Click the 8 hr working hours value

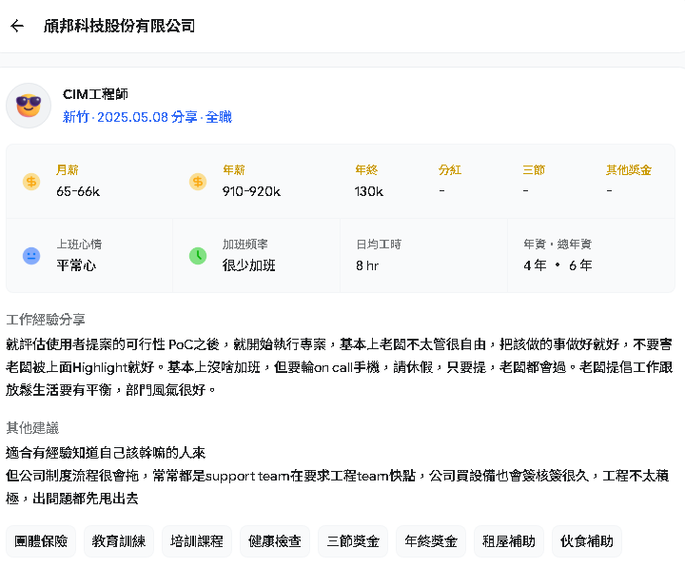pos(367,265)
